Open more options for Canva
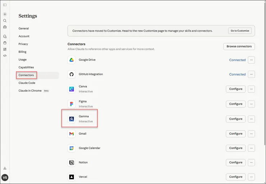The image size is (266, 184). pos(251,89)
